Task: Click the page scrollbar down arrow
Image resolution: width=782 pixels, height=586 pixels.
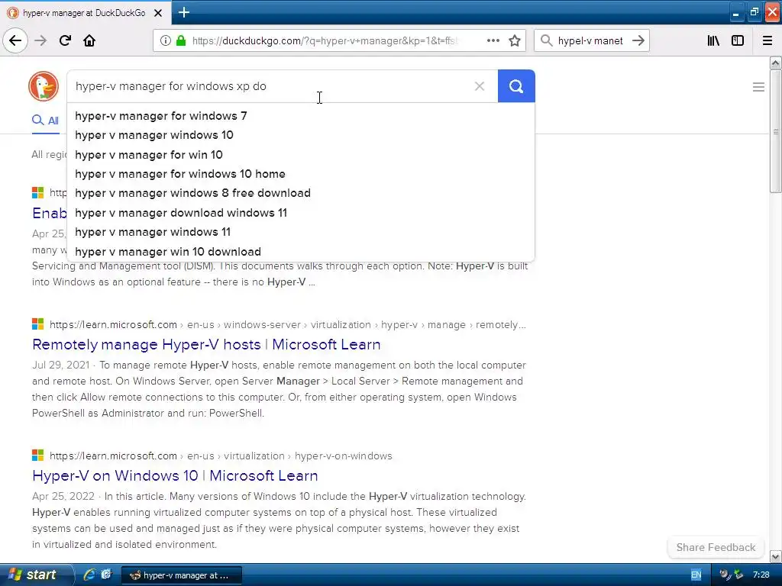Action: 775,556
